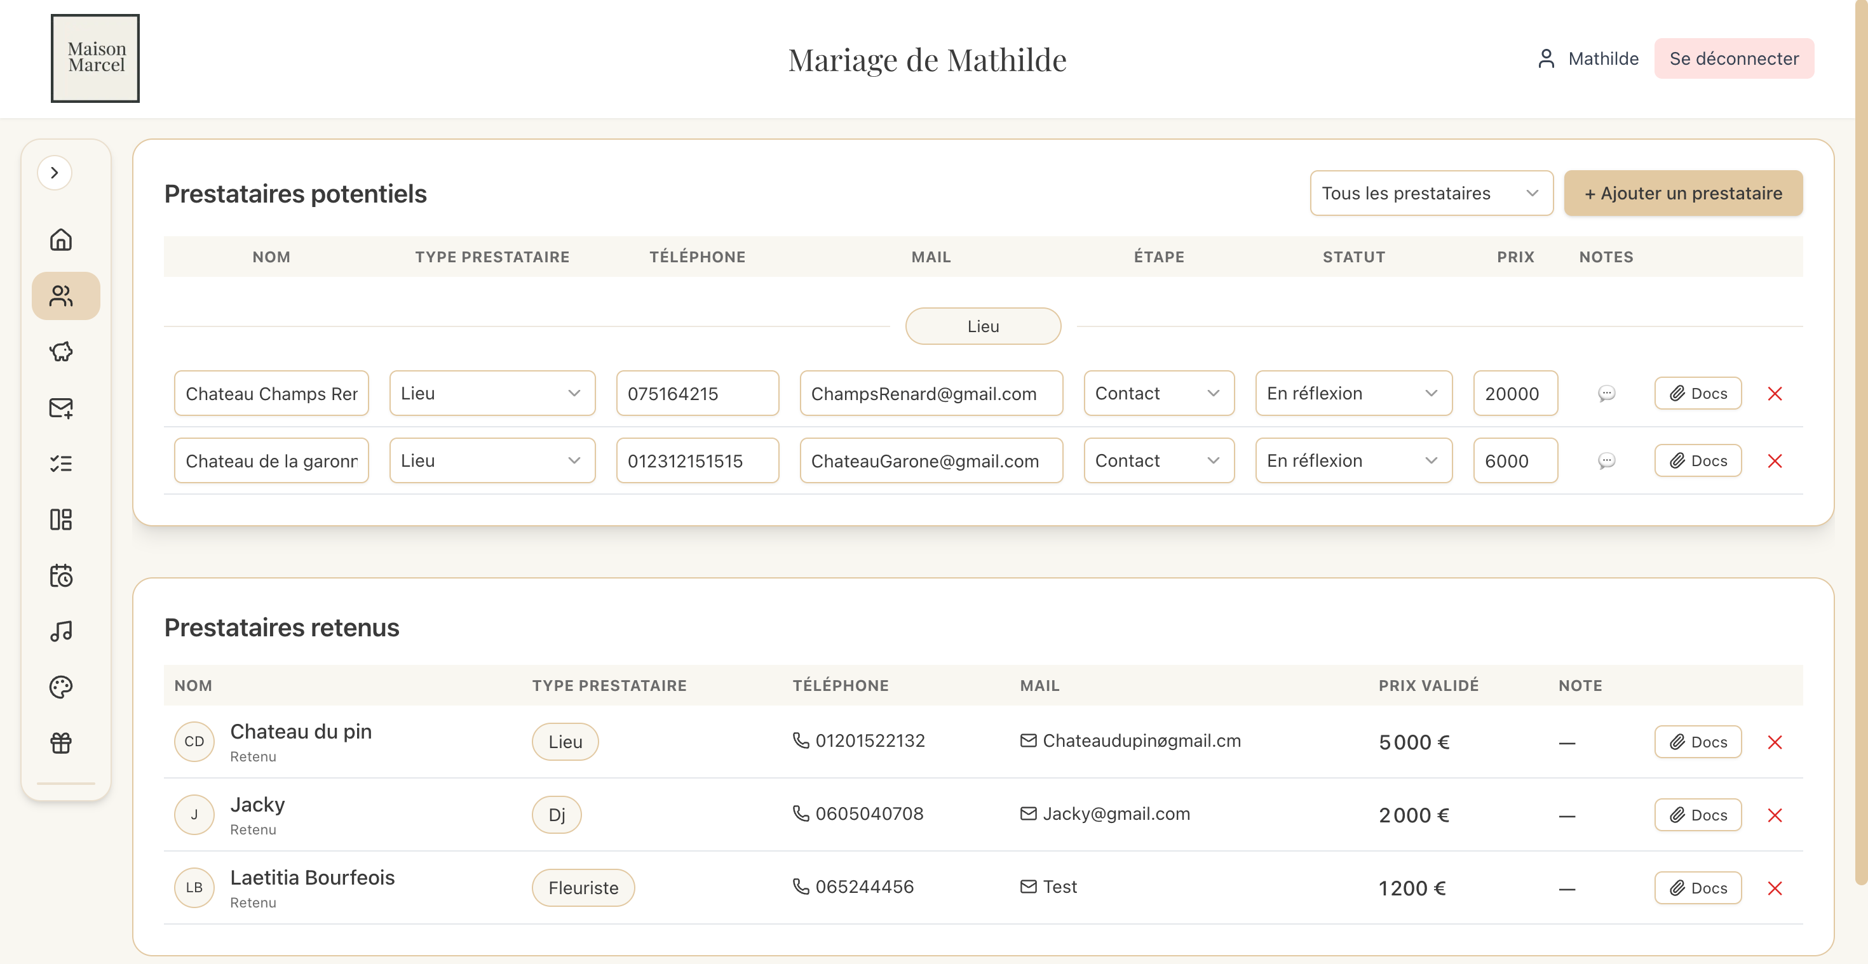Open the dashboard layout sidebar item

click(x=61, y=519)
